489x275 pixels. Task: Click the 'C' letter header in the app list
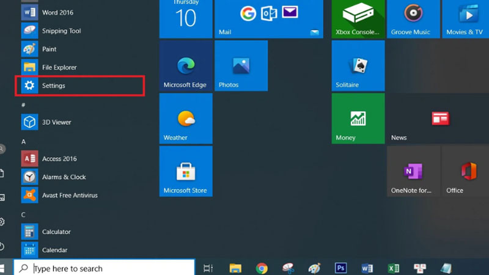(x=23, y=215)
